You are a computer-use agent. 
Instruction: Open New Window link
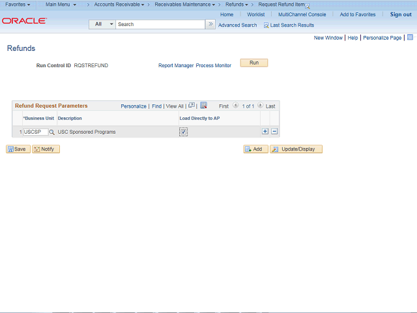pos(328,38)
